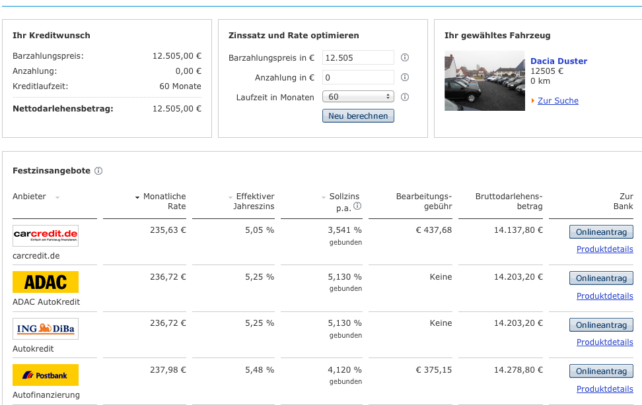Screen dimensions: 642x405
Task: Sort offers by Sollzins p.a.
Action: tap(343, 197)
